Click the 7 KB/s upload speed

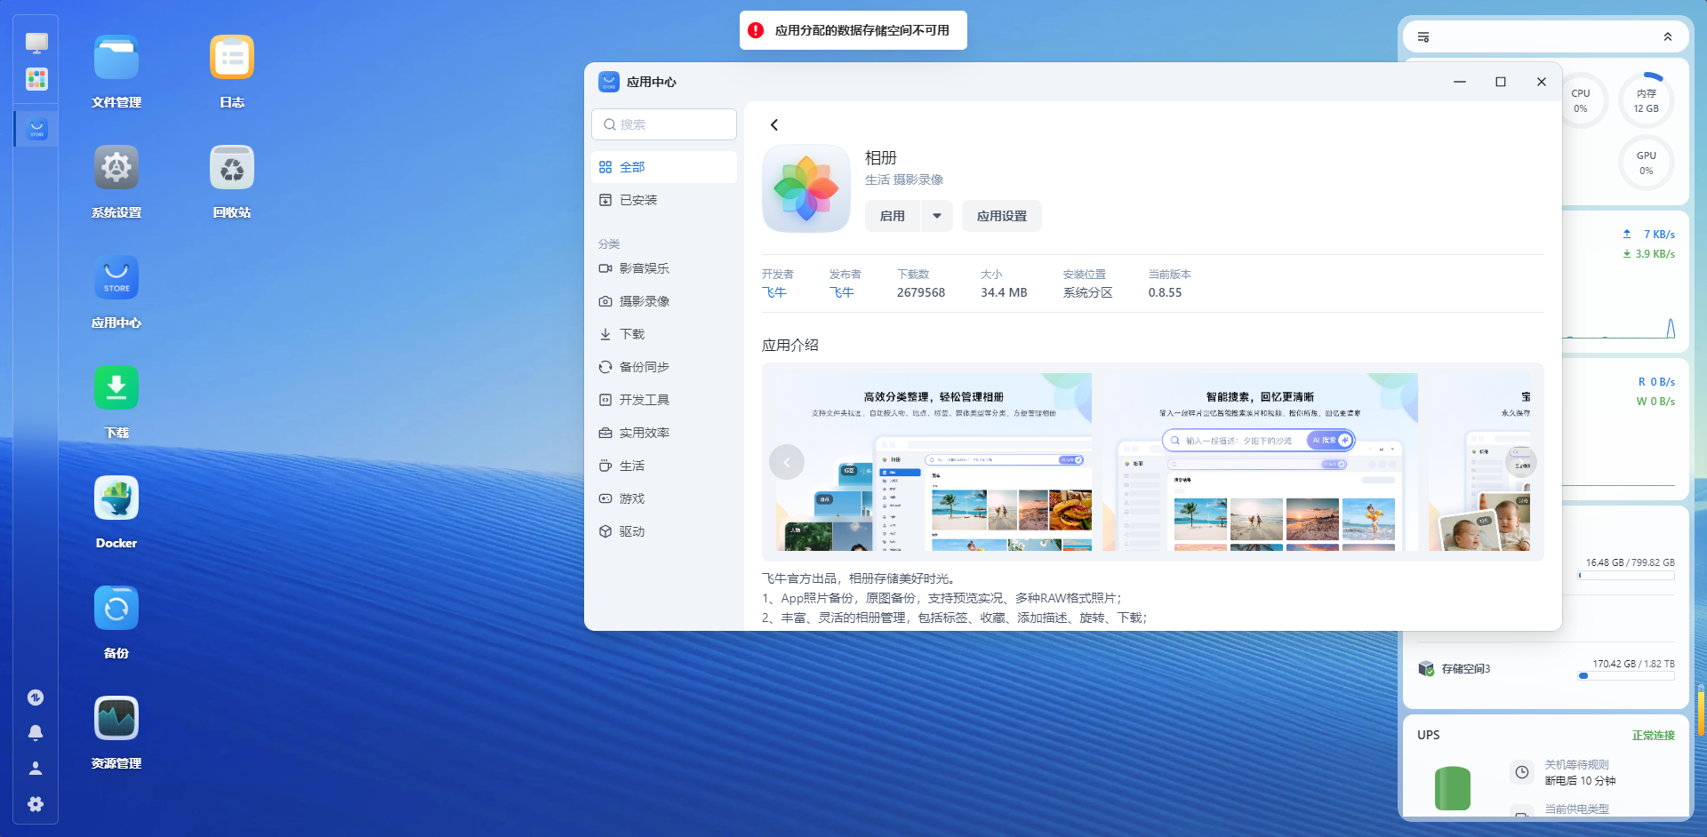(1659, 235)
